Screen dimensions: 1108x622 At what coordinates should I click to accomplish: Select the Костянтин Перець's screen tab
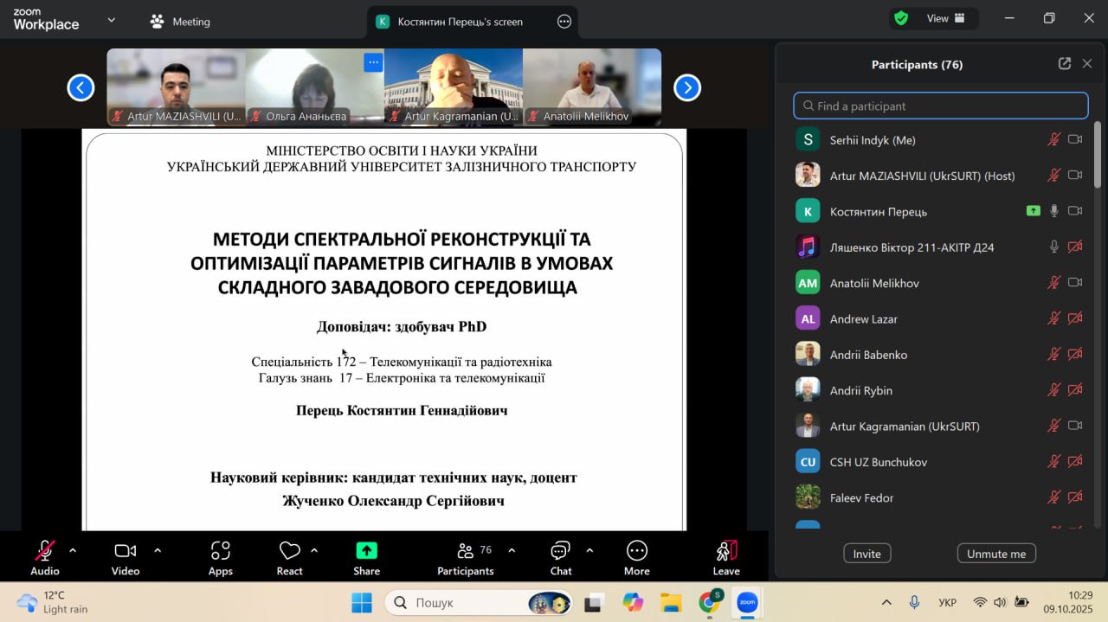tap(460, 22)
